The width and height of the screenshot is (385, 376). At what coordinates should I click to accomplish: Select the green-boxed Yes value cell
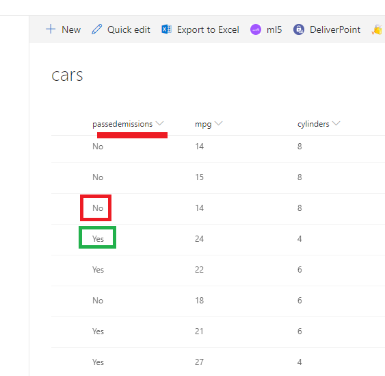(98, 238)
